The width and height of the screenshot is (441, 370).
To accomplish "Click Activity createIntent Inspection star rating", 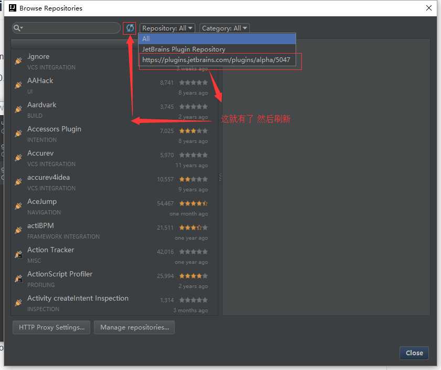I will pyautogui.click(x=194, y=300).
